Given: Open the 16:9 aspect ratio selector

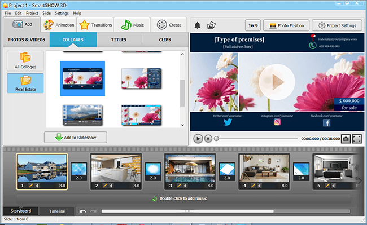Looking at the screenshot, I should pyautogui.click(x=253, y=25).
